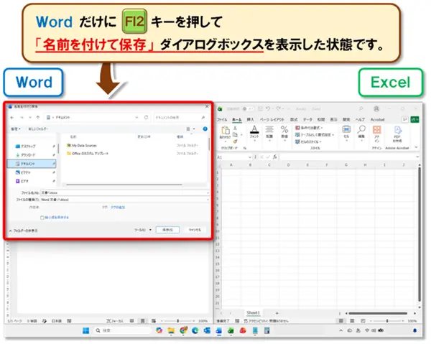Collapse フォルダーの非表示 expander
Screen dimensions: 431x344
(23, 231)
